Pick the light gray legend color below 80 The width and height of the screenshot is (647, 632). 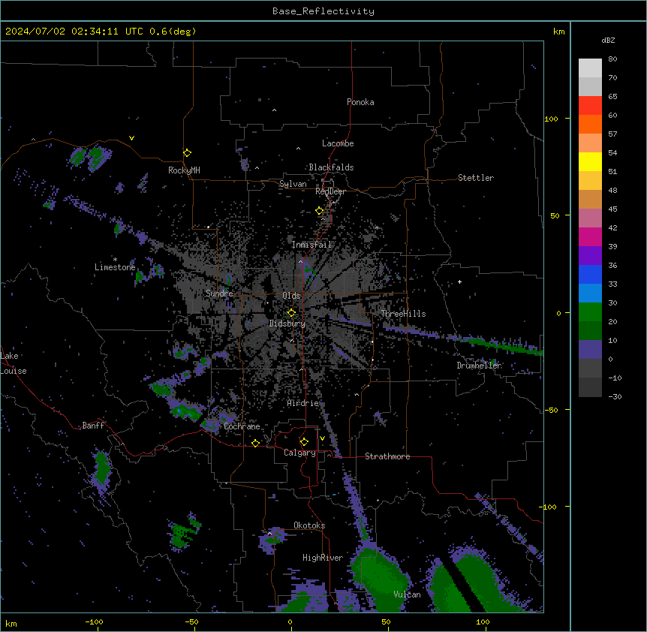(x=590, y=68)
